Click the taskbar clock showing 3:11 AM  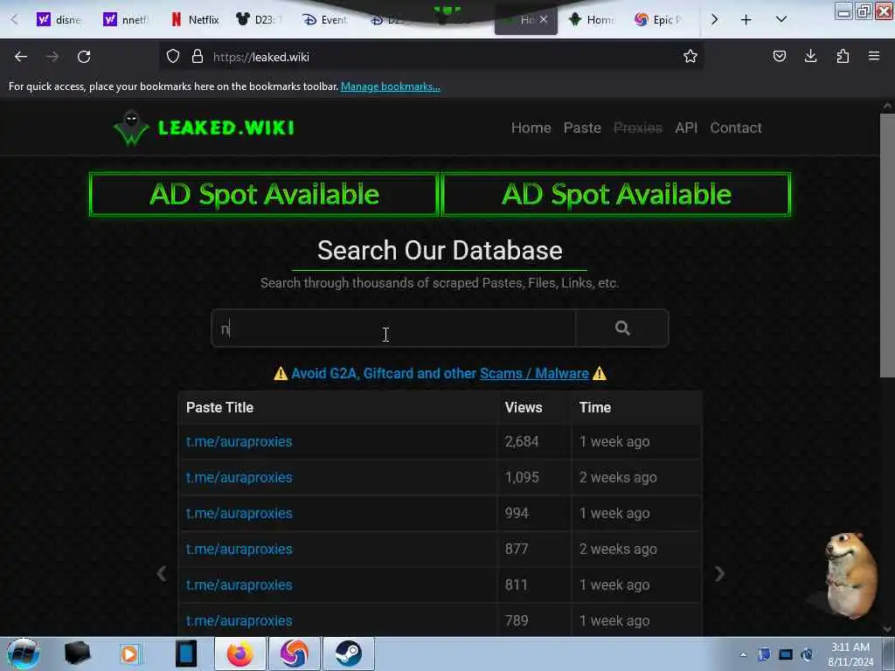[x=850, y=654]
